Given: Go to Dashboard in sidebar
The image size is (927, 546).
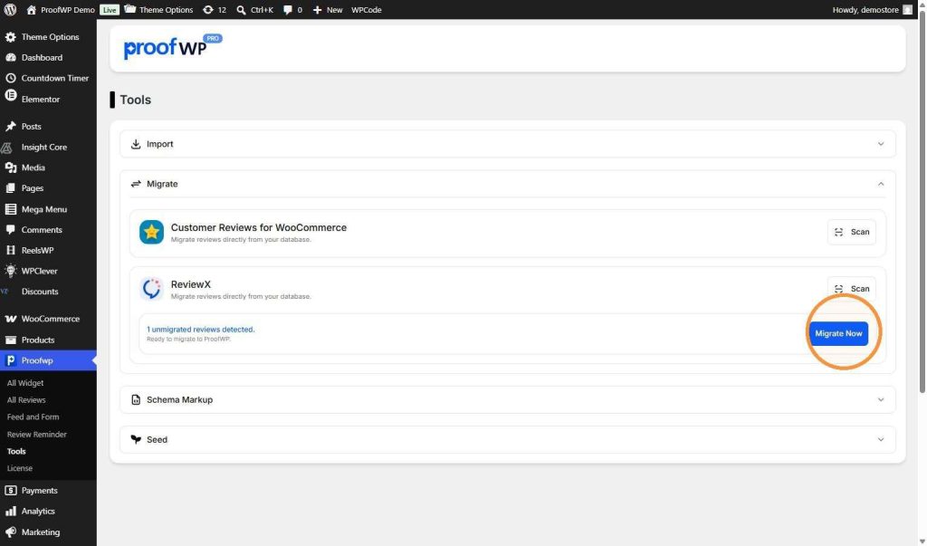Looking at the screenshot, I should tap(42, 57).
